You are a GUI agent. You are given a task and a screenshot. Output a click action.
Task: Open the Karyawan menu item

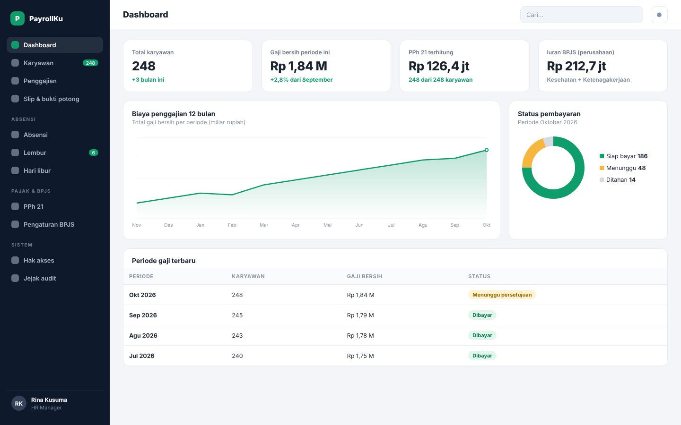pos(55,63)
